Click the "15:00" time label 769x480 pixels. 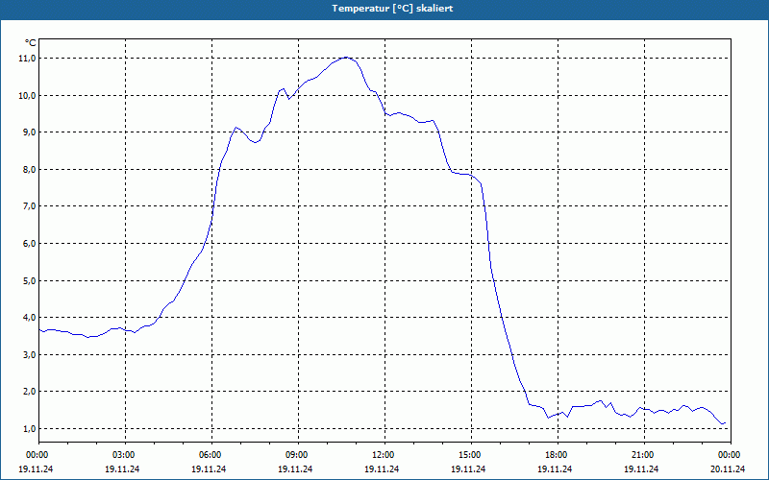pos(471,455)
